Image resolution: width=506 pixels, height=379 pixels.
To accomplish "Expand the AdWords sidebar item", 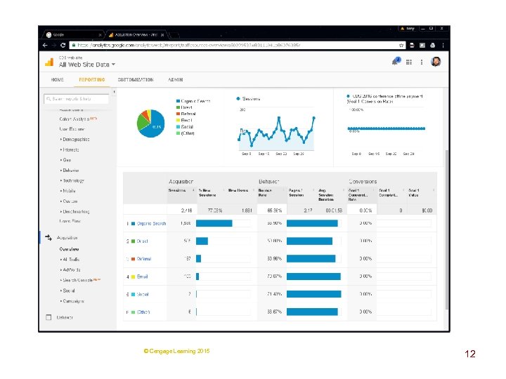I will 70,270.
